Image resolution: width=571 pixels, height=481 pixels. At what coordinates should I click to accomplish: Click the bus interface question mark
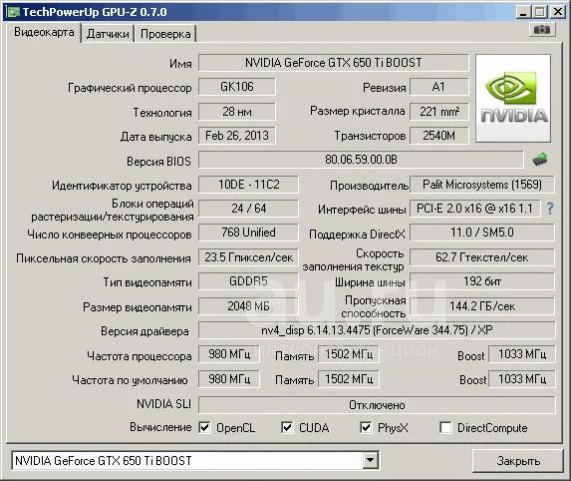550,209
